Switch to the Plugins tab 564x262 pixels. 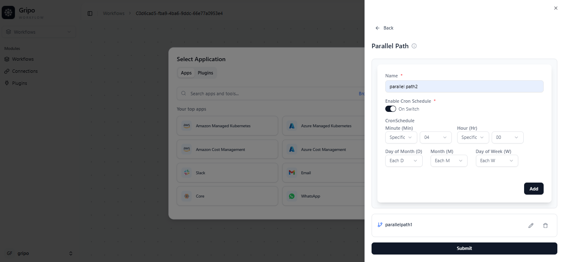coord(205,73)
